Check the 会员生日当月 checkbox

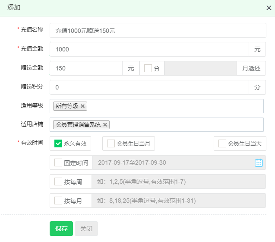(111, 143)
